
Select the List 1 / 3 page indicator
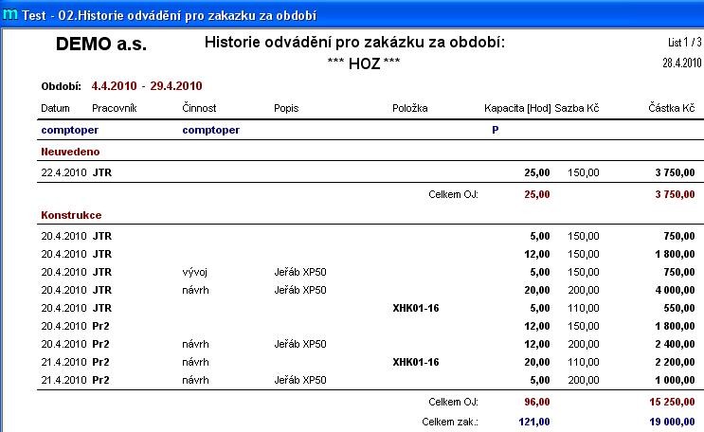684,44
